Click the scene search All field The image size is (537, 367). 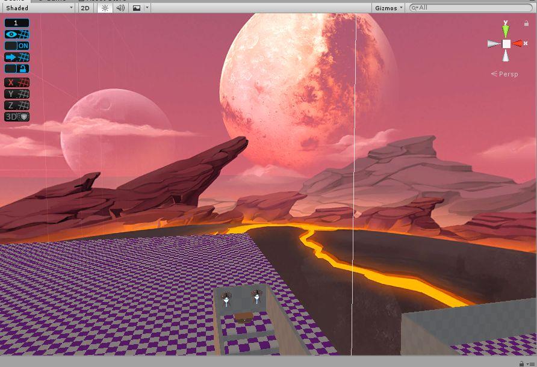point(470,8)
